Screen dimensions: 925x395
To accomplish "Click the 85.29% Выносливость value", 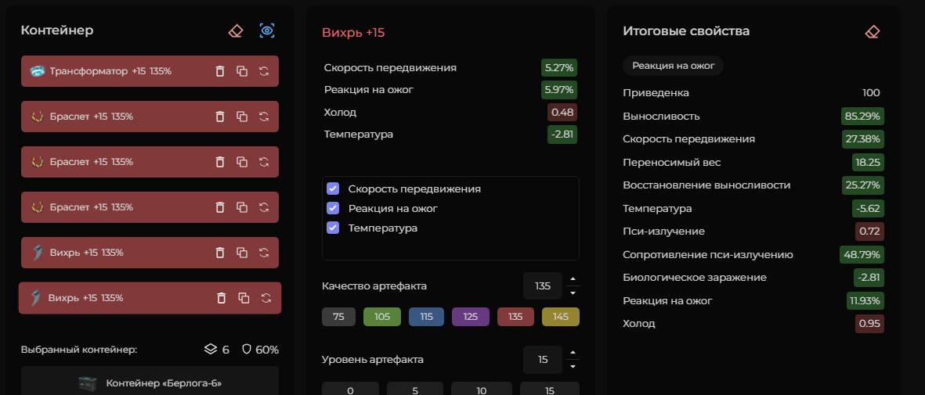I will click(x=862, y=116).
